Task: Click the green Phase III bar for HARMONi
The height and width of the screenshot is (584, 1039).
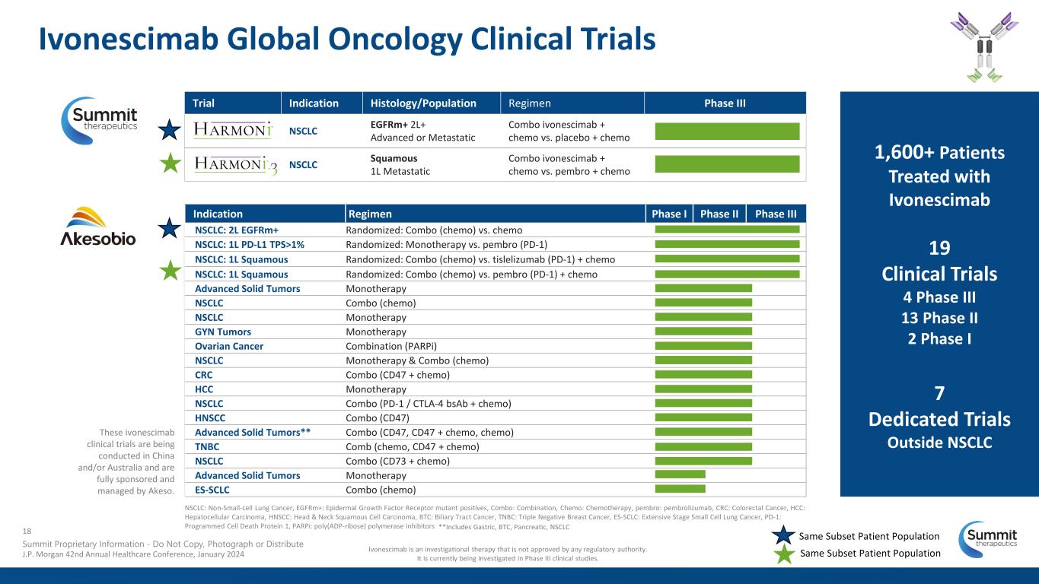Action: 727,131
